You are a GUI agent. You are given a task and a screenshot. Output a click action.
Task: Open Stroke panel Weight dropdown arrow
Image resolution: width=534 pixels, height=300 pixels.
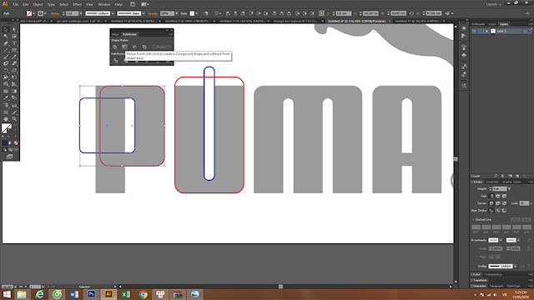click(510, 188)
